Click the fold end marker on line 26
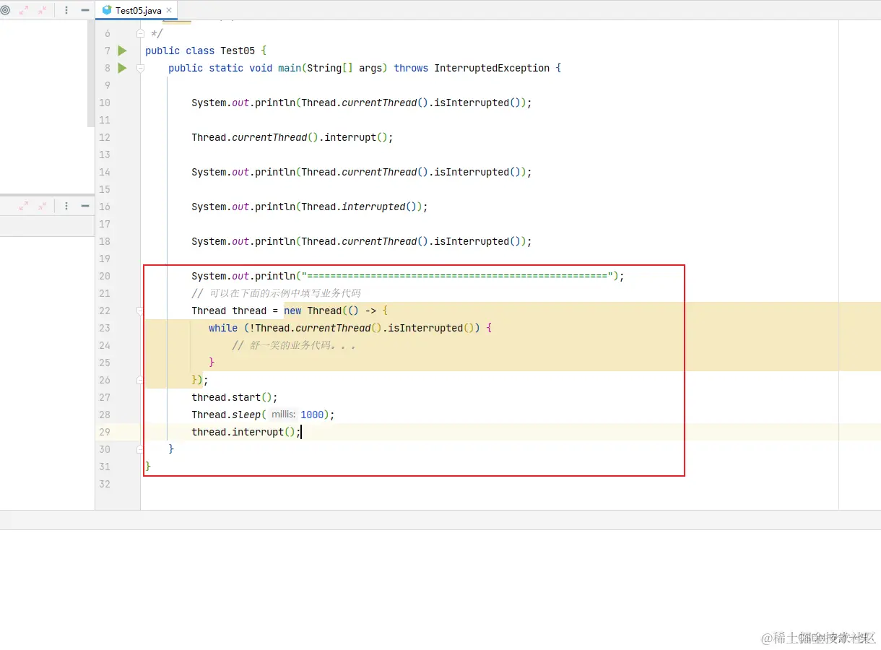 141,380
